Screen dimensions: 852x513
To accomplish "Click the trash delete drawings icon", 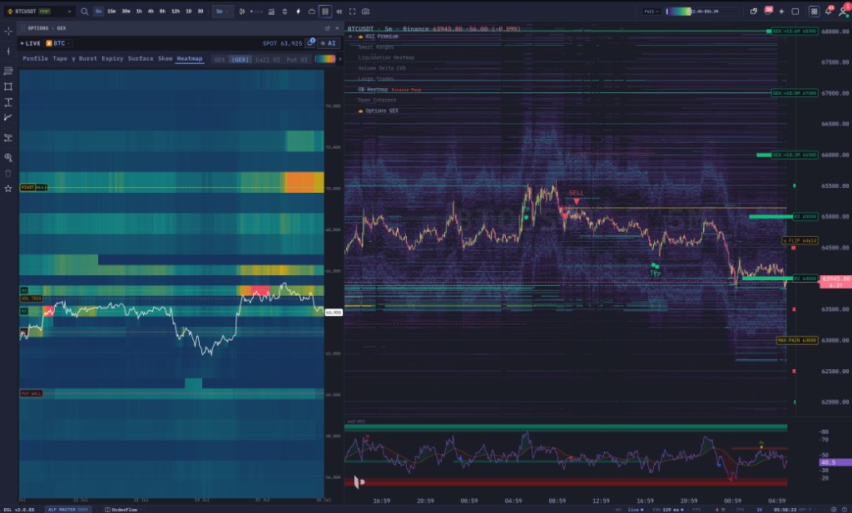I will pyautogui.click(x=8, y=173).
